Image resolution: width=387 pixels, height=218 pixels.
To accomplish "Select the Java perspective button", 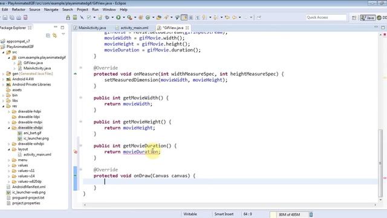I will pos(368,18).
